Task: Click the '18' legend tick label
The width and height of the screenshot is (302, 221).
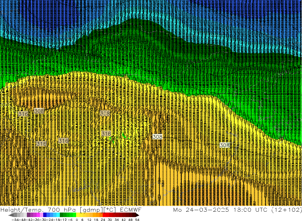Action: point(96,220)
